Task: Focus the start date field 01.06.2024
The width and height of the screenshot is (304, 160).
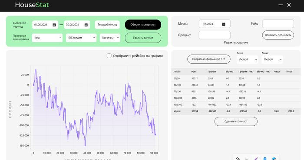Action: pyautogui.click(x=45, y=25)
